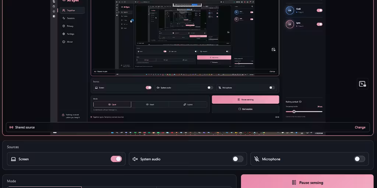Viewport: 377px width, 188px height.
Task: Click the Privacy shield icon in sidebar
Action: point(64,26)
